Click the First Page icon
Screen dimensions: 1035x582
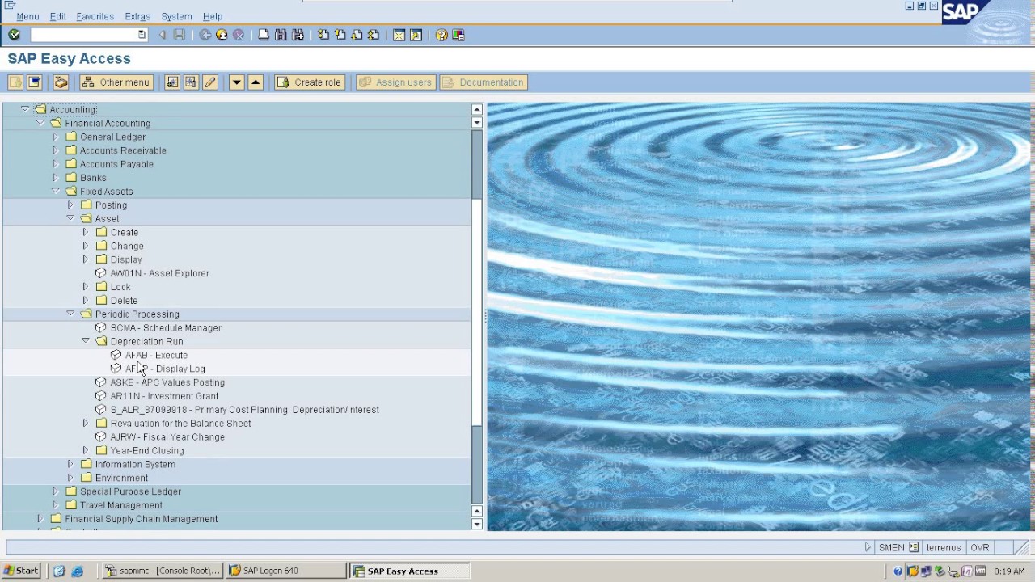pyautogui.click(x=323, y=35)
